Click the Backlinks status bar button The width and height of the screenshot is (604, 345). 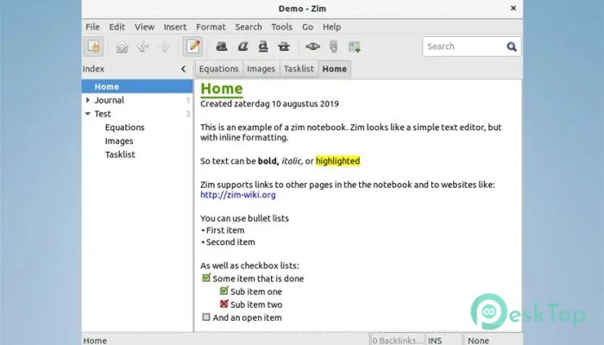pos(397,341)
